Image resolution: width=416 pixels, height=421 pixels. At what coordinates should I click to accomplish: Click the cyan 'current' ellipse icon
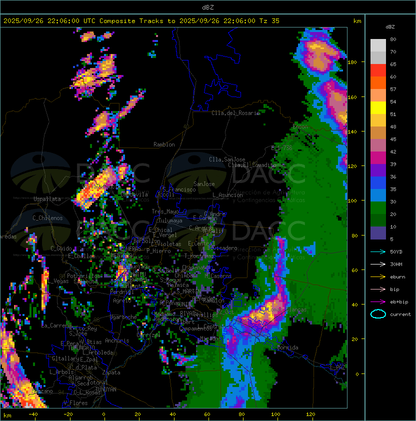pyautogui.click(x=378, y=314)
